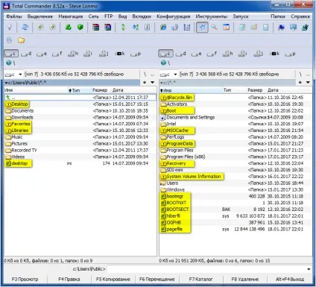The height and width of the screenshot is (287, 316).
Task: Click the blue-green swap arrows icon
Action: point(136,27)
